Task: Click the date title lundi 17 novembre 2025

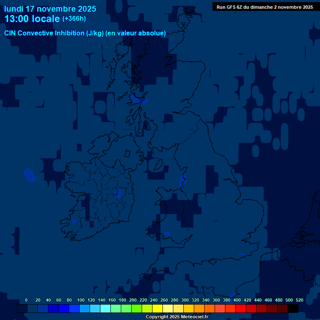Action: [50, 9]
